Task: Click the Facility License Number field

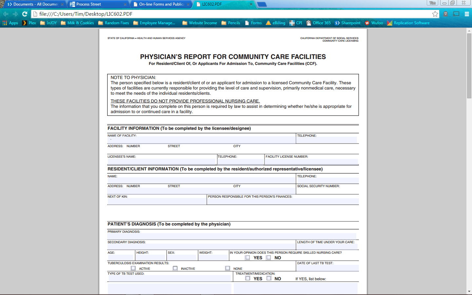Action: pyautogui.click(x=312, y=161)
